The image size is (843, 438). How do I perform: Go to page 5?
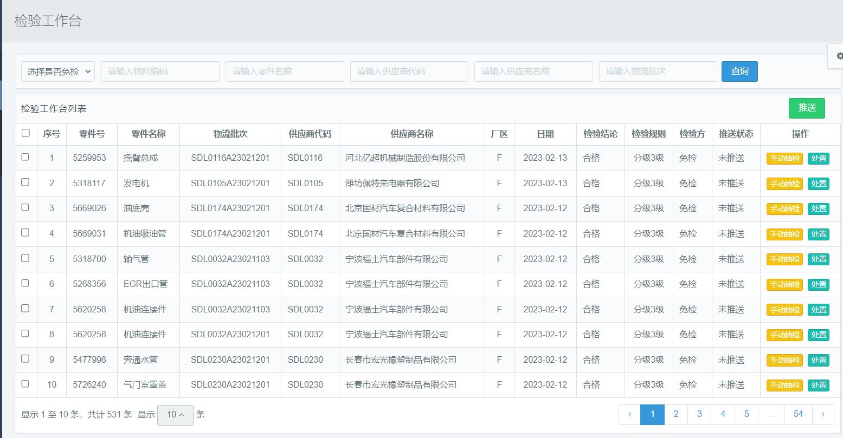click(747, 414)
